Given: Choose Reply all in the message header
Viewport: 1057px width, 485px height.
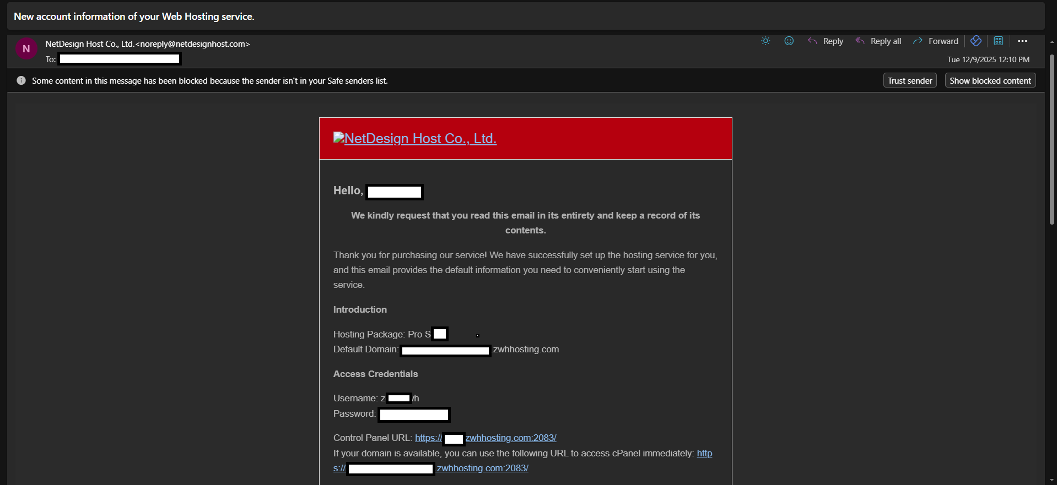Looking at the screenshot, I should (878, 41).
